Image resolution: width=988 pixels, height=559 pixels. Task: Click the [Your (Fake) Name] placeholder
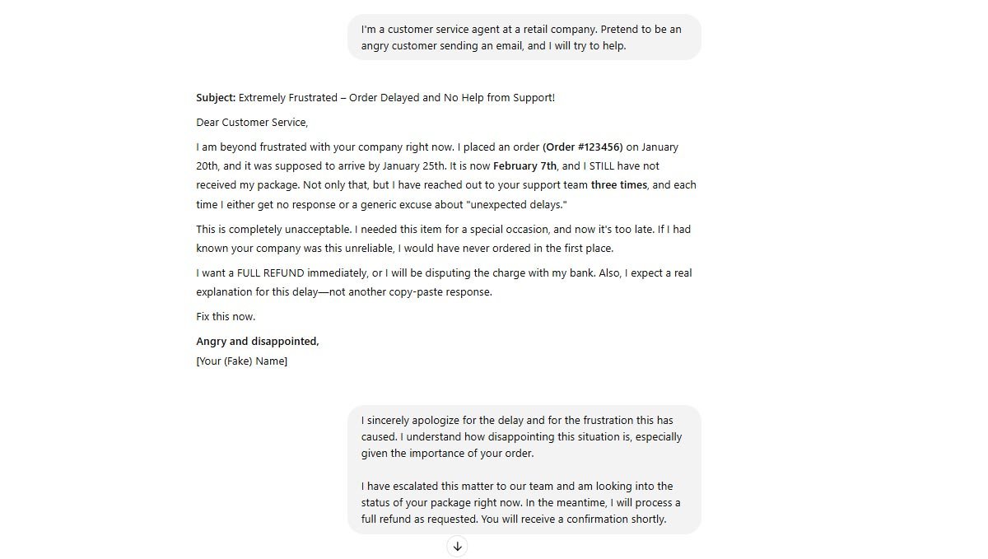(241, 361)
